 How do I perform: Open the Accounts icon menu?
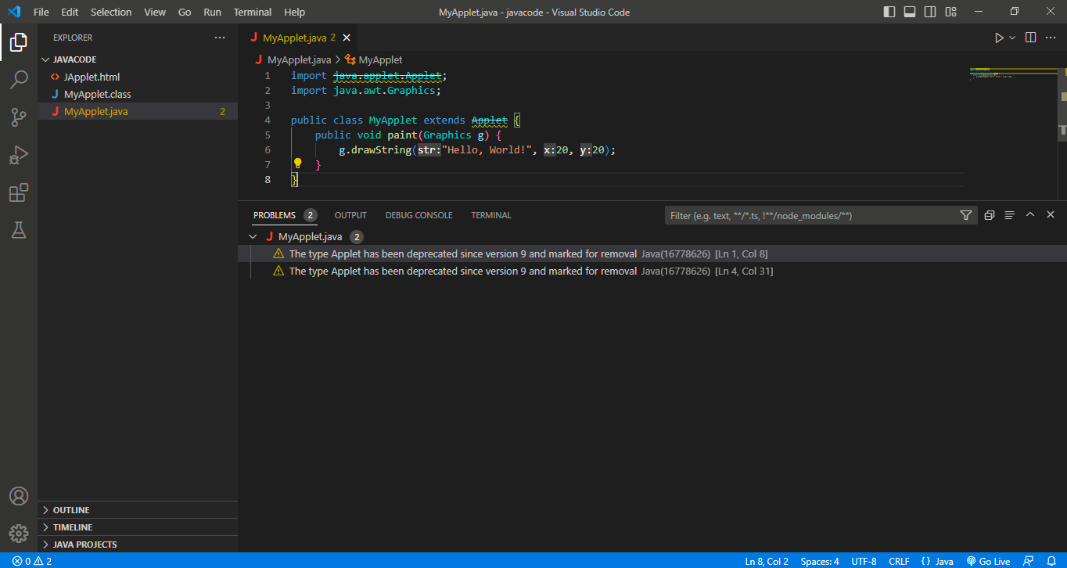19,496
